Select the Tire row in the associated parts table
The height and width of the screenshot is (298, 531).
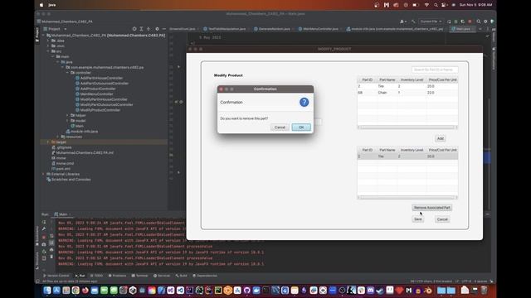click(407, 156)
